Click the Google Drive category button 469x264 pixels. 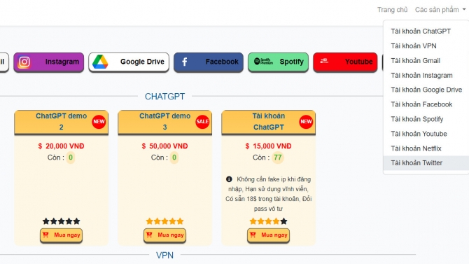[x=129, y=62]
